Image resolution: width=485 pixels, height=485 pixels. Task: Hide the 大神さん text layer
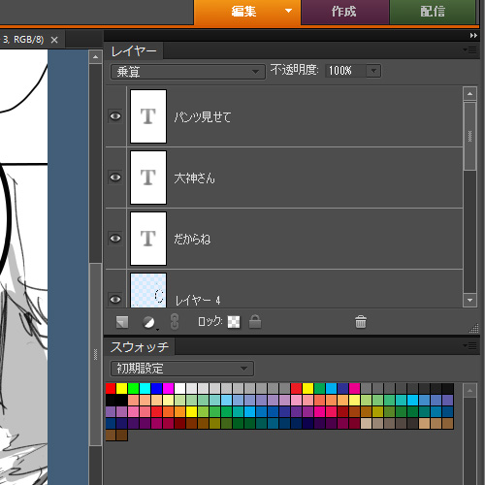[x=115, y=178]
